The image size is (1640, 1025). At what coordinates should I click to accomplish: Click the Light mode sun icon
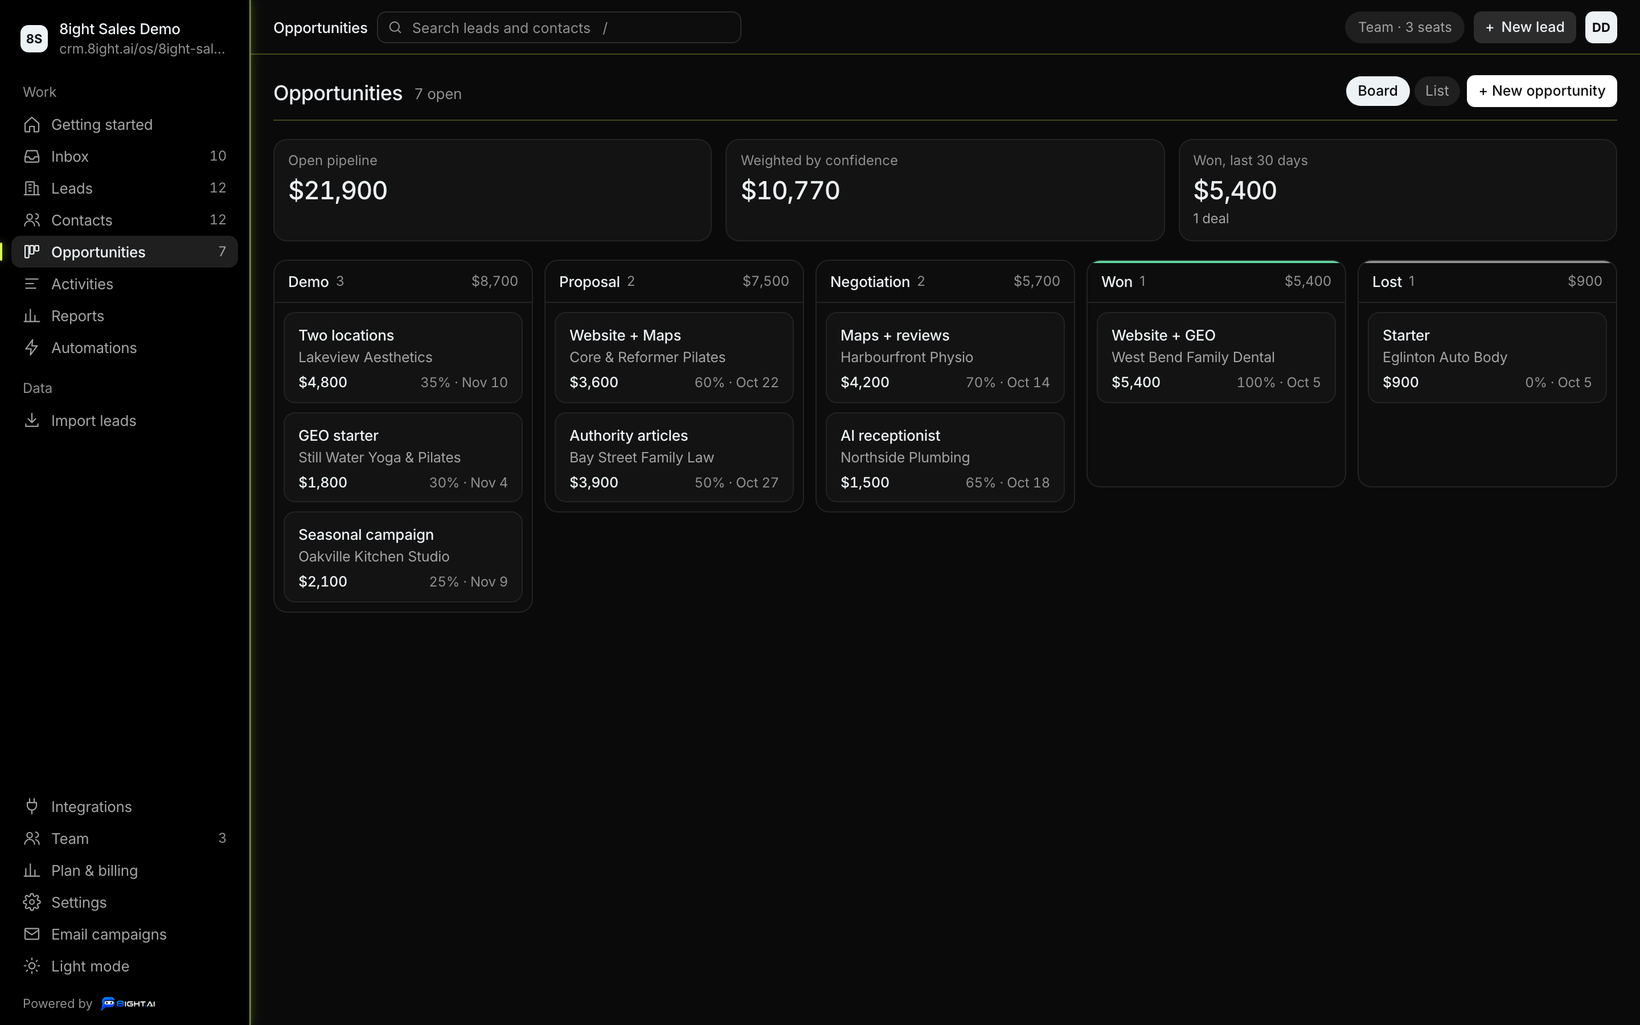pos(32,966)
